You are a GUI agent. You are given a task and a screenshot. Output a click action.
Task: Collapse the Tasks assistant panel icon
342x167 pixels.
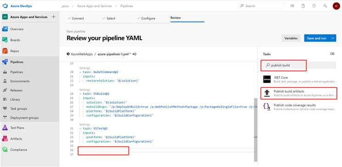[x=332, y=54]
